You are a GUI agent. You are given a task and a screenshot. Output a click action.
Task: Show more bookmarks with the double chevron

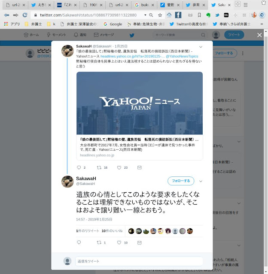pos(262,24)
